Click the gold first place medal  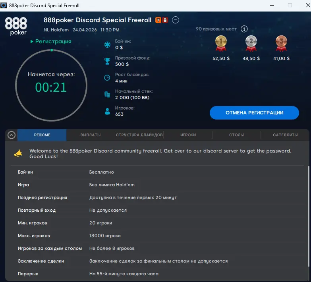(x=221, y=43)
